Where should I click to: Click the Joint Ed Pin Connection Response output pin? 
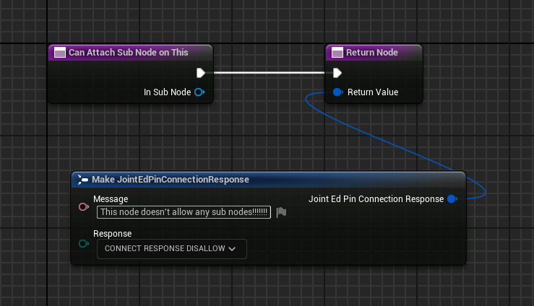[x=452, y=199]
